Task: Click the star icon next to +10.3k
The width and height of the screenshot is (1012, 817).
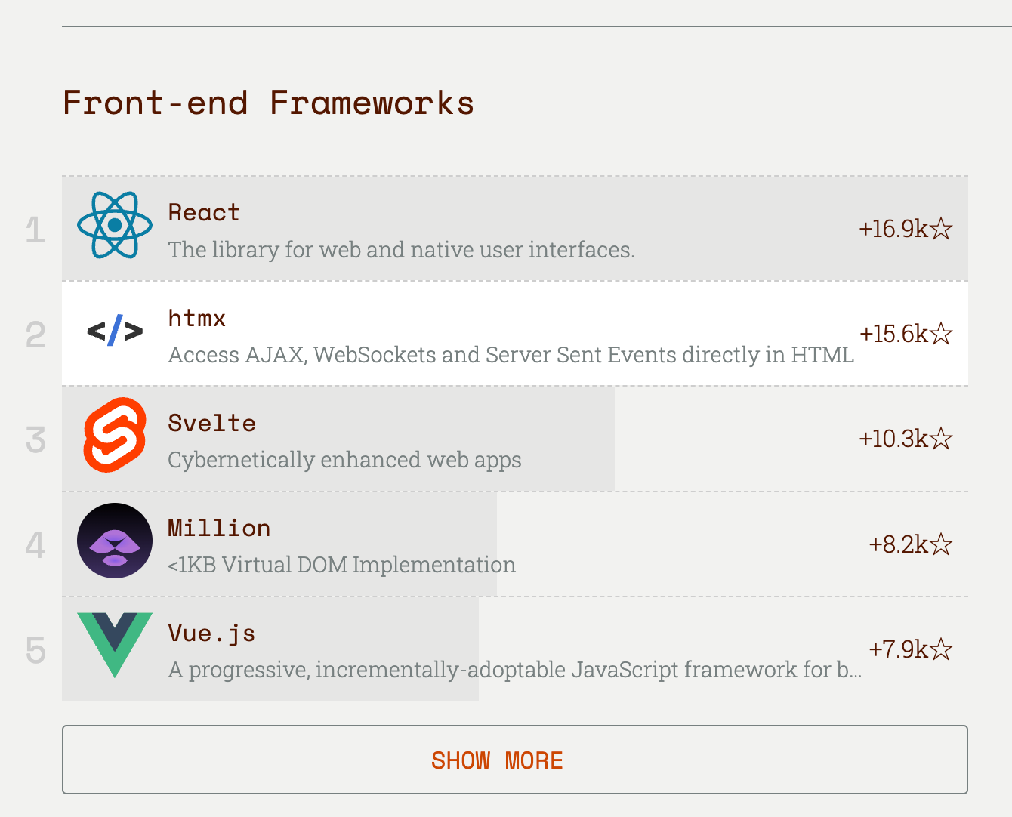Action: (x=941, y=438)
